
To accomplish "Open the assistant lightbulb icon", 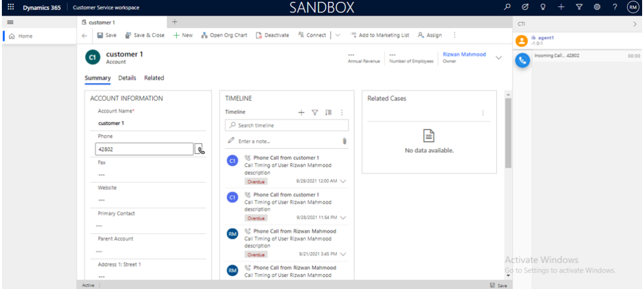I will coord(543,7).
